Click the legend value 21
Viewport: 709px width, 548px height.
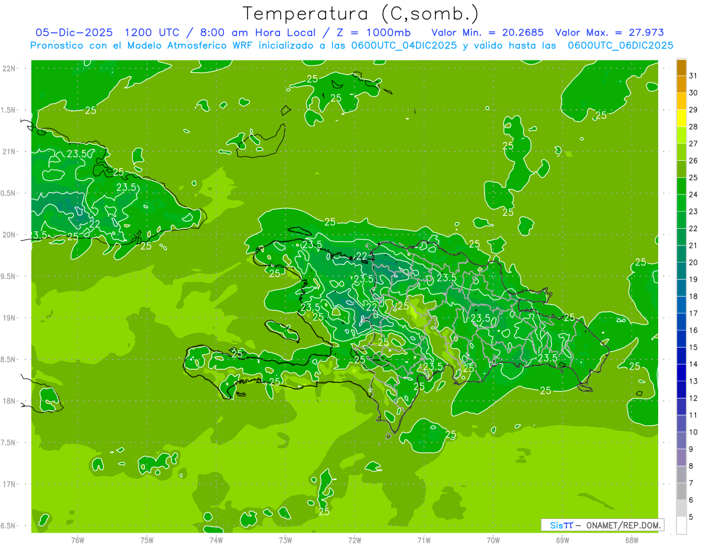(x=694, y=246)
